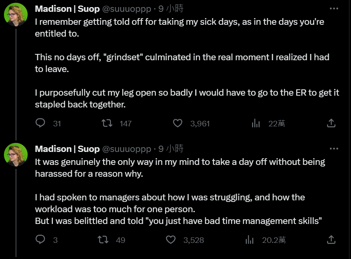Screen dimensions: 351x259
Task: Click the profile avatar on the second tweet
Action: 16,155
